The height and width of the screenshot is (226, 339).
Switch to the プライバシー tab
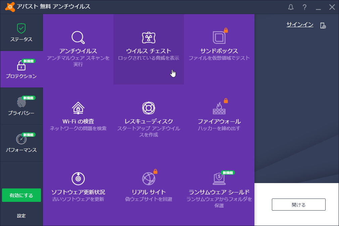click(21, 106)
